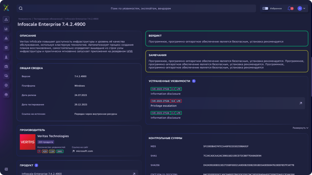Click Infoscale Enterprise 7.4.2.4900 breadcrumb
Viewport: 312px width, 175px height.
coord(82,19)
